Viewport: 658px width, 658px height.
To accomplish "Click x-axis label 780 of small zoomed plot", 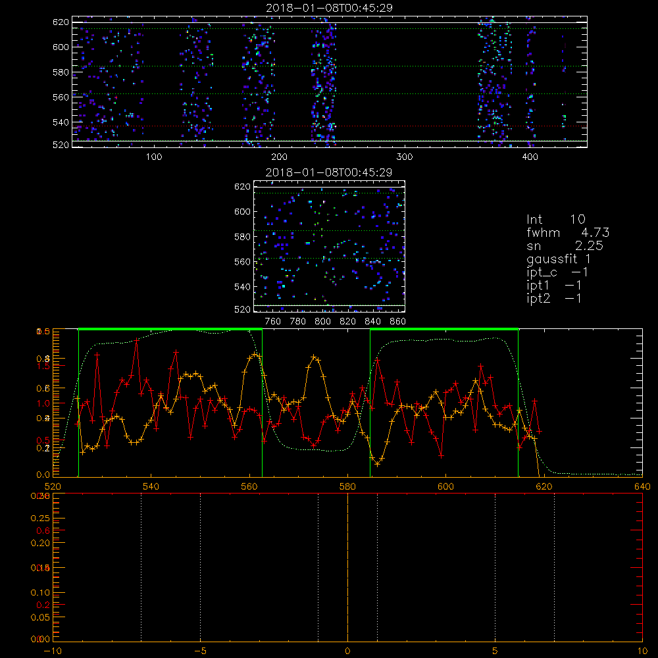I will point(298,322).
